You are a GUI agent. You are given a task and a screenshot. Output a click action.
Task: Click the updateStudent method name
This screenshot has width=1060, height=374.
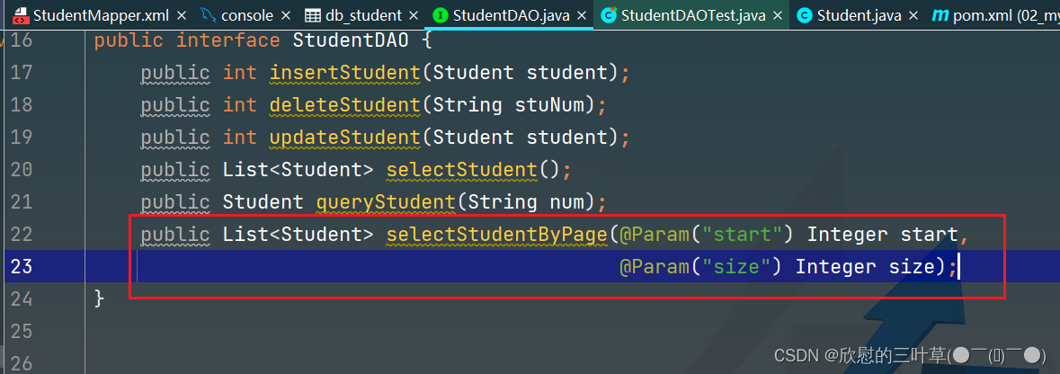(x=344, y=138)
